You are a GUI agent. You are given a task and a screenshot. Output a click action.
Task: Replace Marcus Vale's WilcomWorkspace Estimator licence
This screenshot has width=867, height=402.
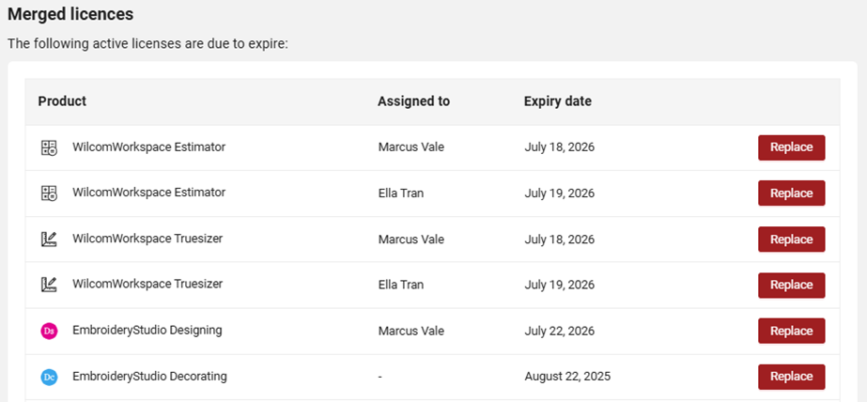tap(791, 147)
